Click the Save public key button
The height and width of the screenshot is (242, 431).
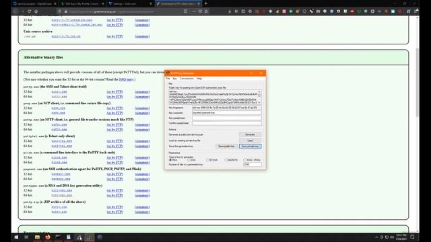pos(226,147)
